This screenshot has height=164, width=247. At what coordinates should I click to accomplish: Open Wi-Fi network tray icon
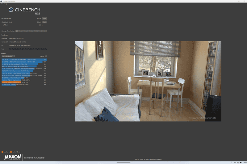click(x=235, y=163)
